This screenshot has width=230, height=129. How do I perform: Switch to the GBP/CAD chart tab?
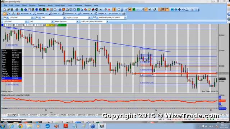[92, 115]
